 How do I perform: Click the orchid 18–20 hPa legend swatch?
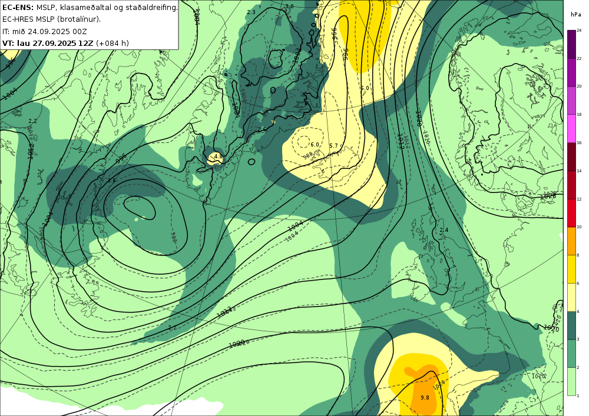571,100
